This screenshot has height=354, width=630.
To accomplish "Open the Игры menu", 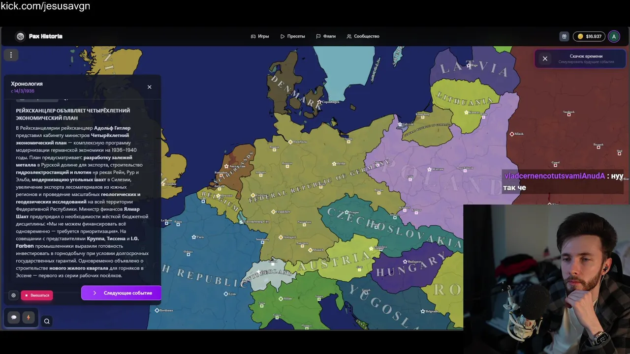I will 260,36.
